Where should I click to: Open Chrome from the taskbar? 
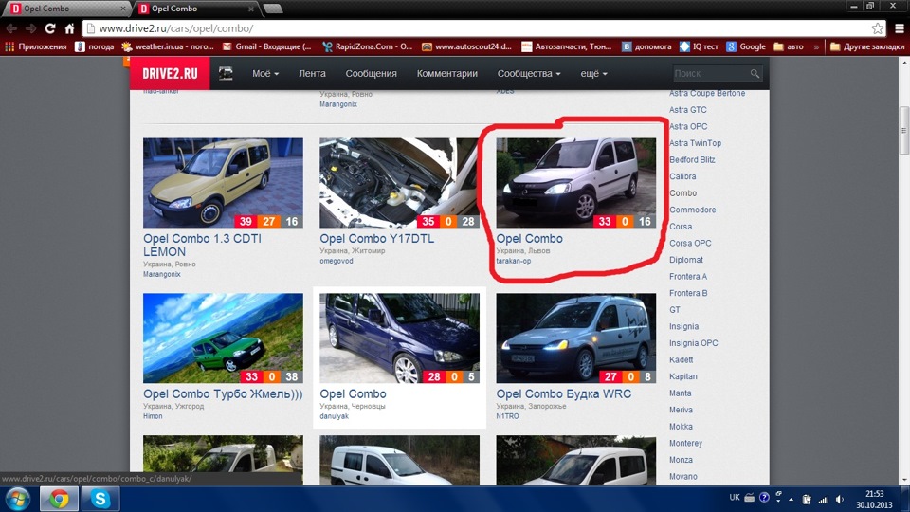pos(59,499)
